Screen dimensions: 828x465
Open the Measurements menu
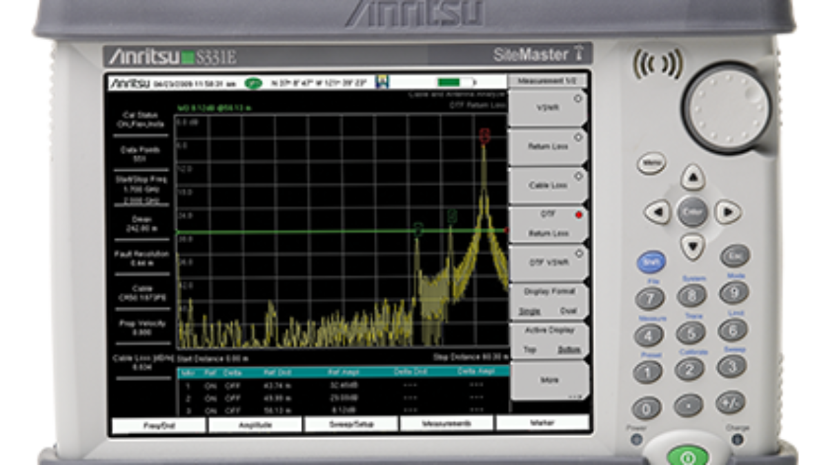pyautogui.click(x=446, y=423)
